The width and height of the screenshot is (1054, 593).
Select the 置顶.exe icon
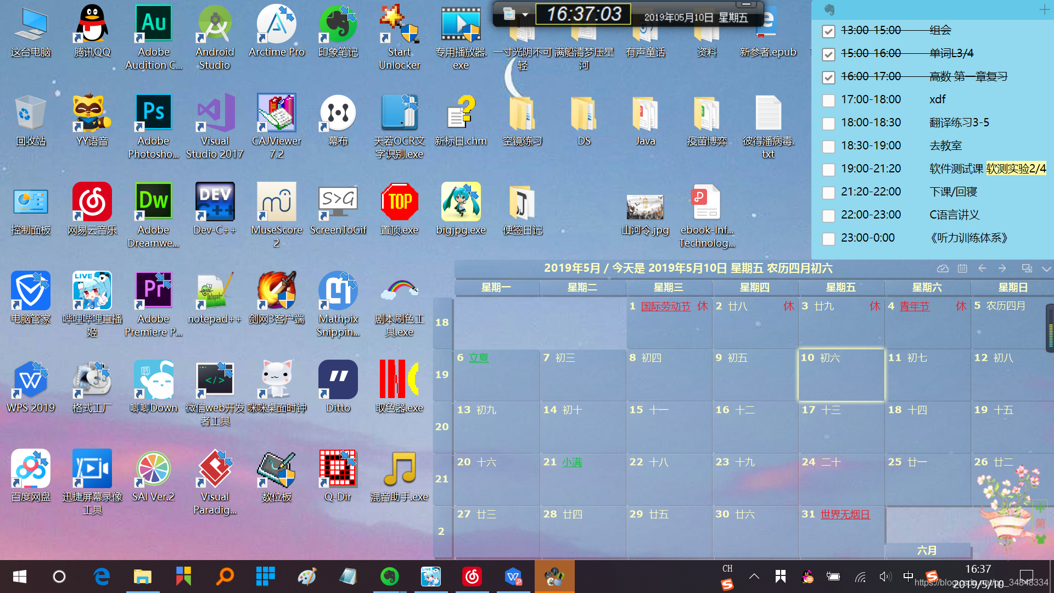pyautogui.click(x=399, y=210)
